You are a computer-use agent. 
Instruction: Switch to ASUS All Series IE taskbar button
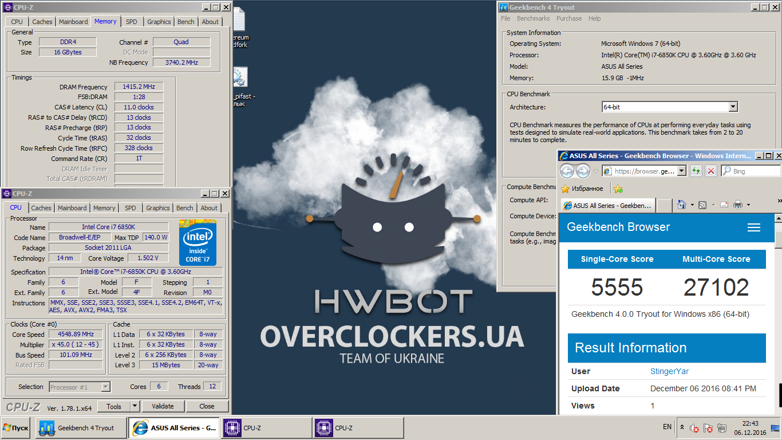click(174, 428)
